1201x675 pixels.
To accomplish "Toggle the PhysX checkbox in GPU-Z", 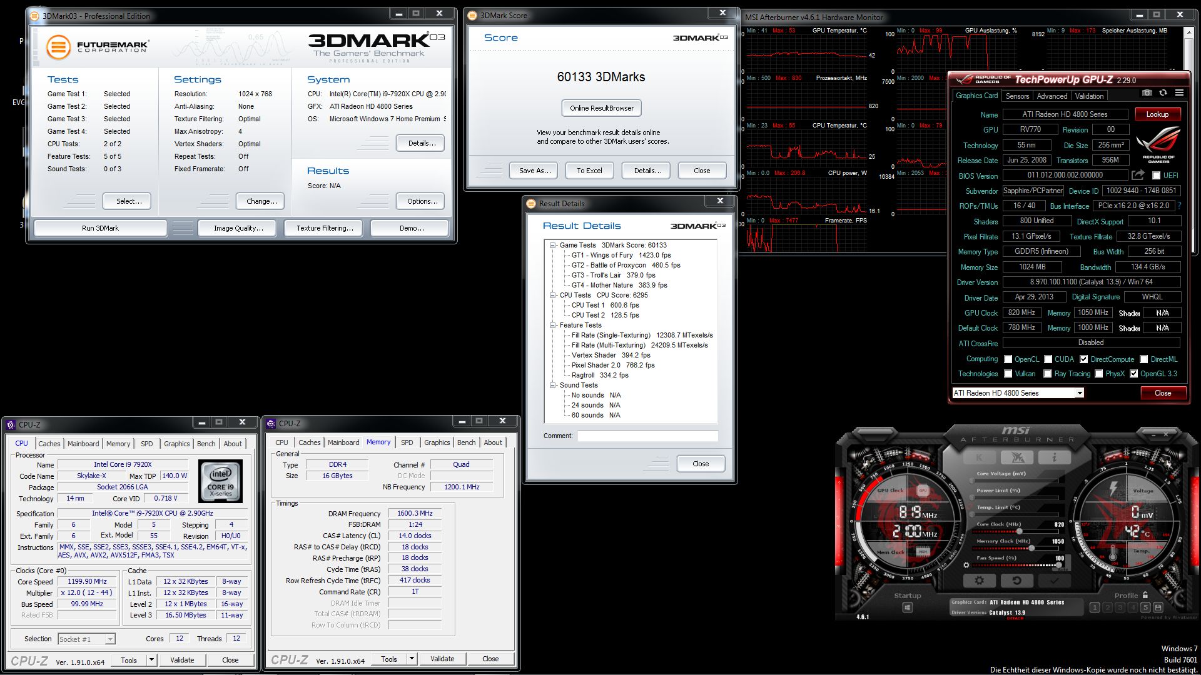I will (x=1098, y=374).
